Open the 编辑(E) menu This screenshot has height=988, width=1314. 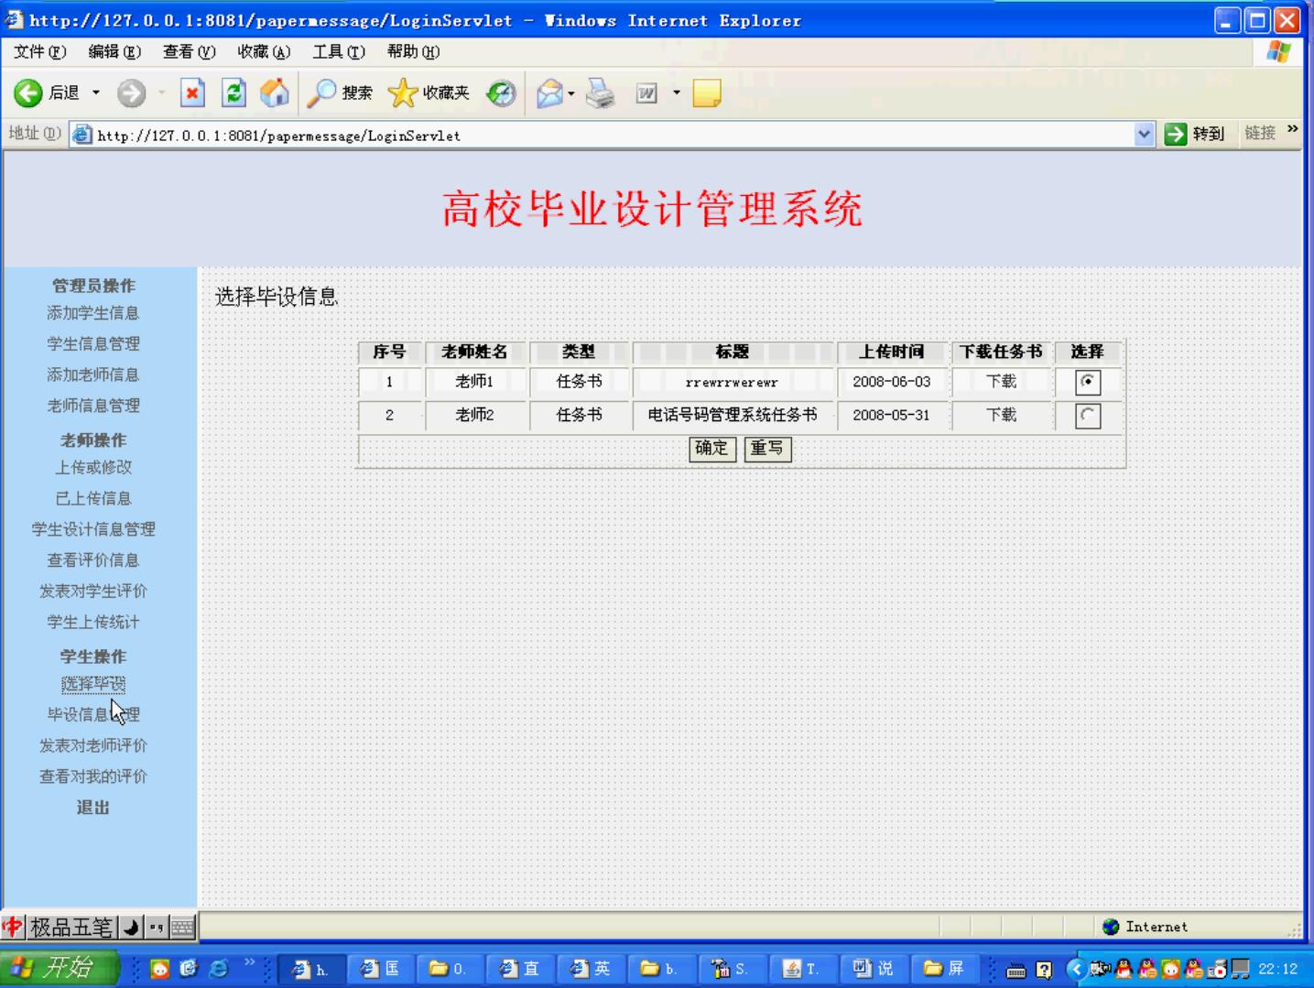[x=114, y=52]
